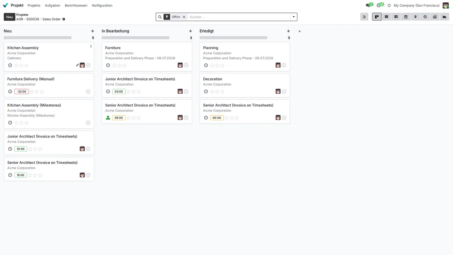The height and width of the screenshot is (255, 453).
Task: Switch to the map view
Action: (x=416, y=17)
